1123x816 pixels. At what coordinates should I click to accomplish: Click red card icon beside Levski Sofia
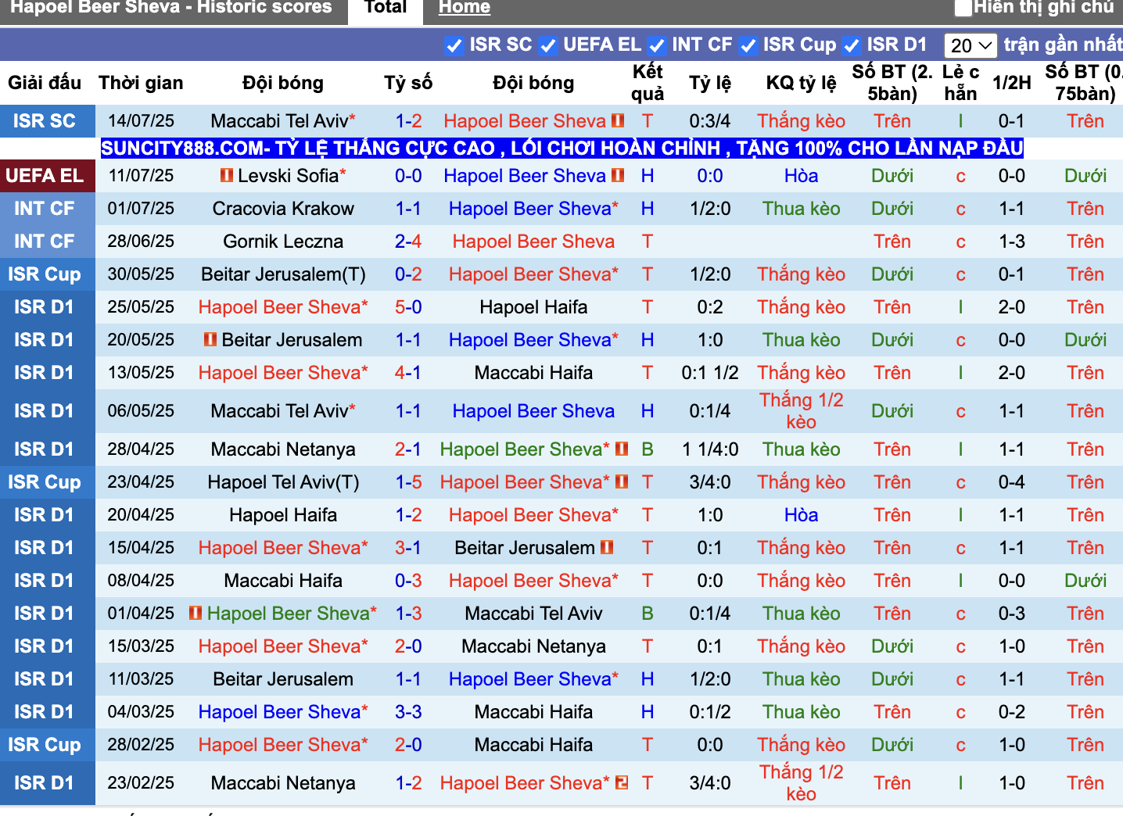coord(227,176)
